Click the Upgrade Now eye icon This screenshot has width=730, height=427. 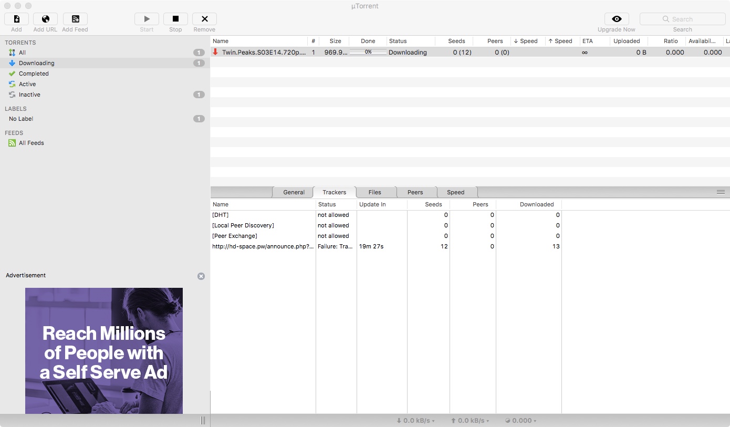click(617, 19)
